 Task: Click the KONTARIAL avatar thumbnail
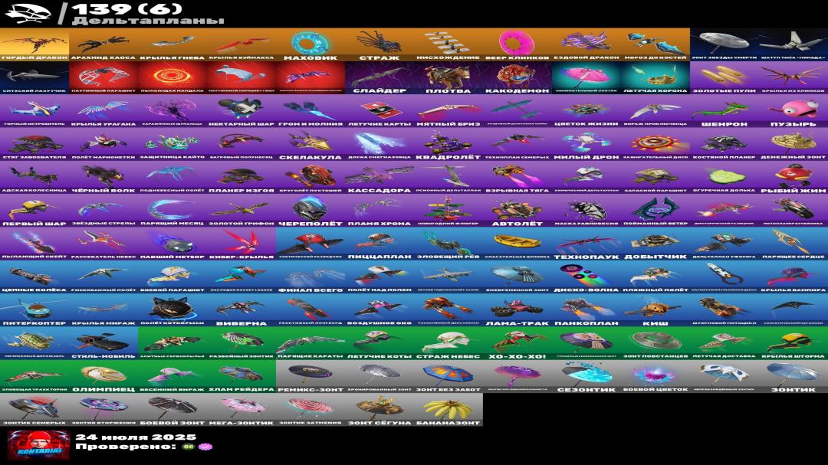click(38, 444)
